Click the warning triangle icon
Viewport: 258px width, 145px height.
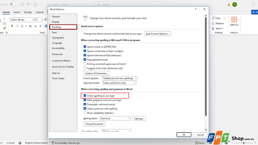[x=229, y=5]
